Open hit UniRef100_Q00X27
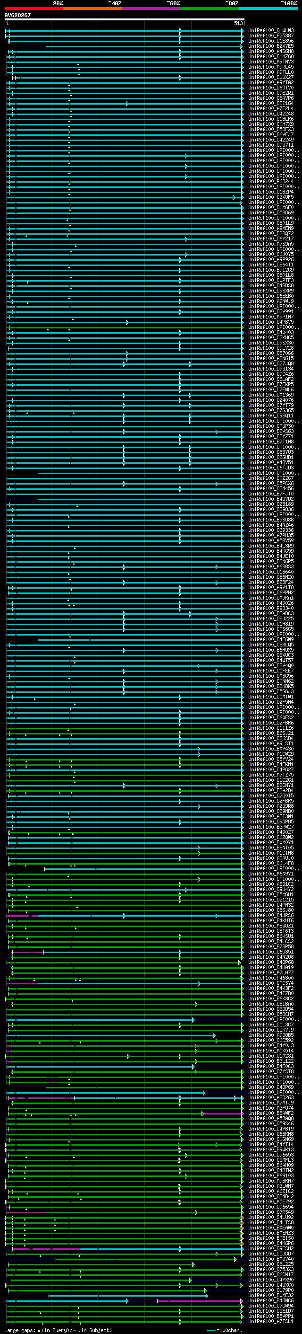 coord(271,77)
